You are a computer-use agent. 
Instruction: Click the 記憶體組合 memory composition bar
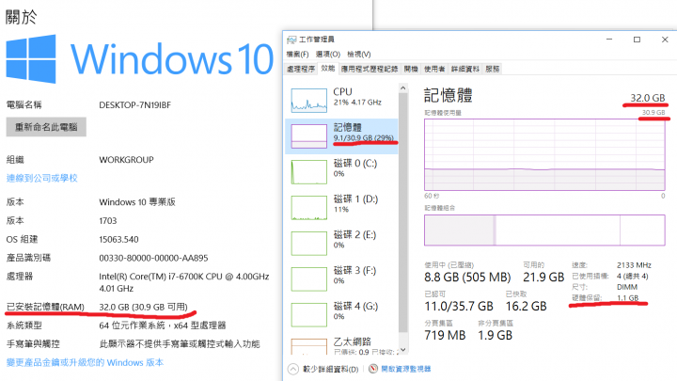[544, 230]
